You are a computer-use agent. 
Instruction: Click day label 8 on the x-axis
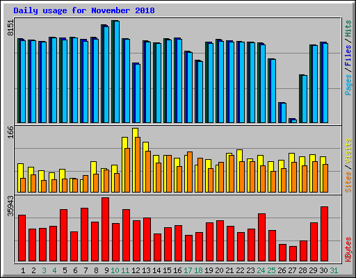click(x=96, y=270)
